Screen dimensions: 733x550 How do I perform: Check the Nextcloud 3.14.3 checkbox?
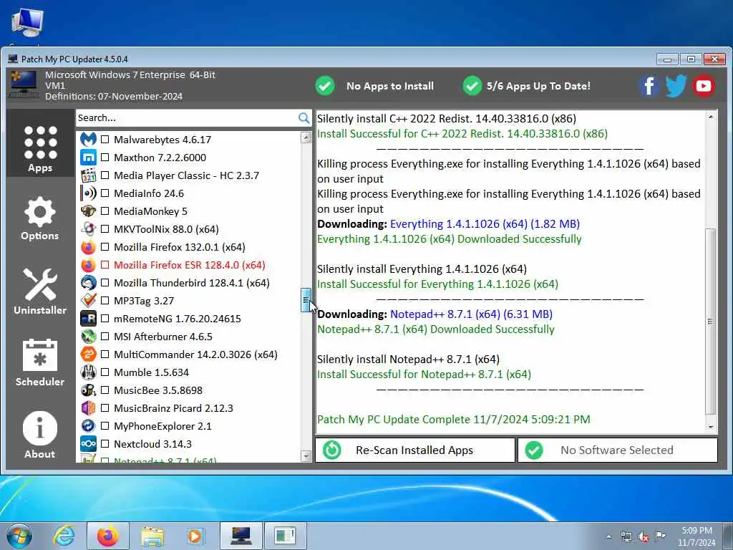click(x=105, y=444)
